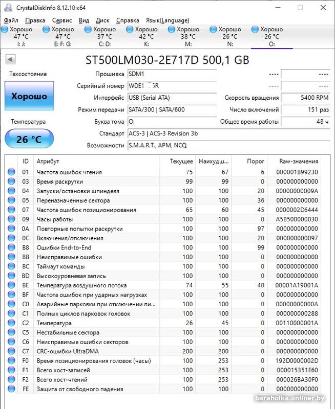Click status orb for attribute FE free-fall protection
This screenshot has width=335, height=409.
(x=11, y=389)
